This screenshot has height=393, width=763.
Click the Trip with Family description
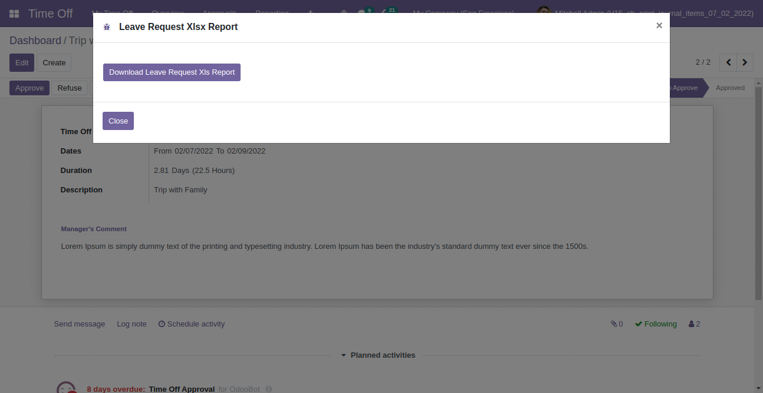(180, 190)
